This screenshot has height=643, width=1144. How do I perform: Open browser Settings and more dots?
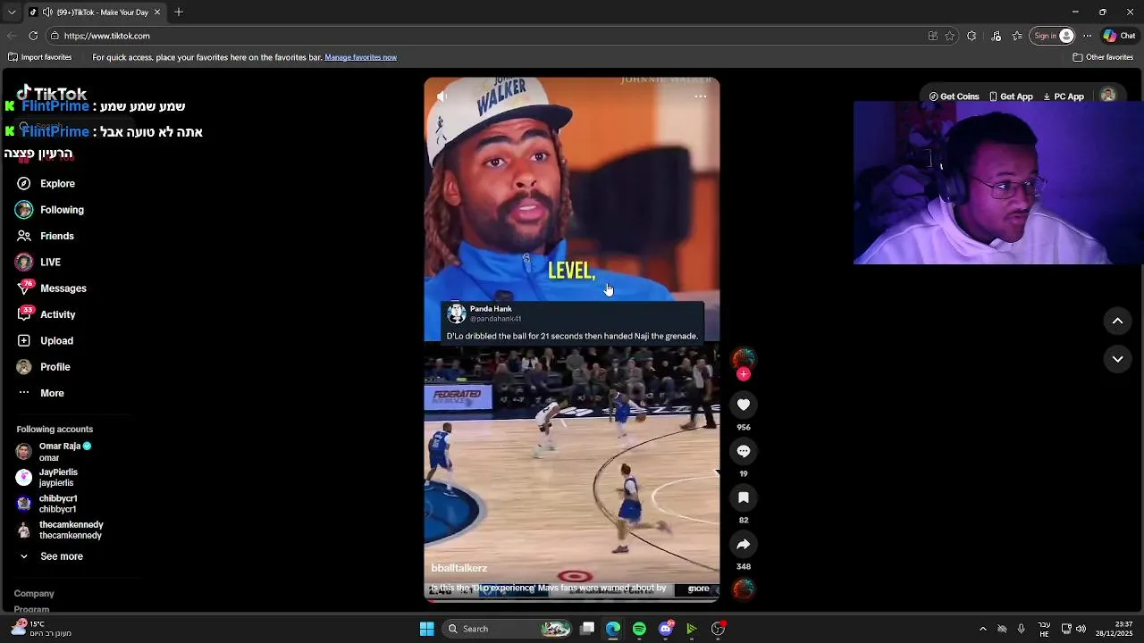pyautogui.click(x=1087, y=36)
